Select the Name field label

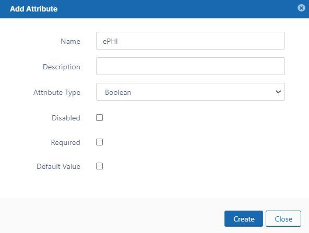point(70,41)
